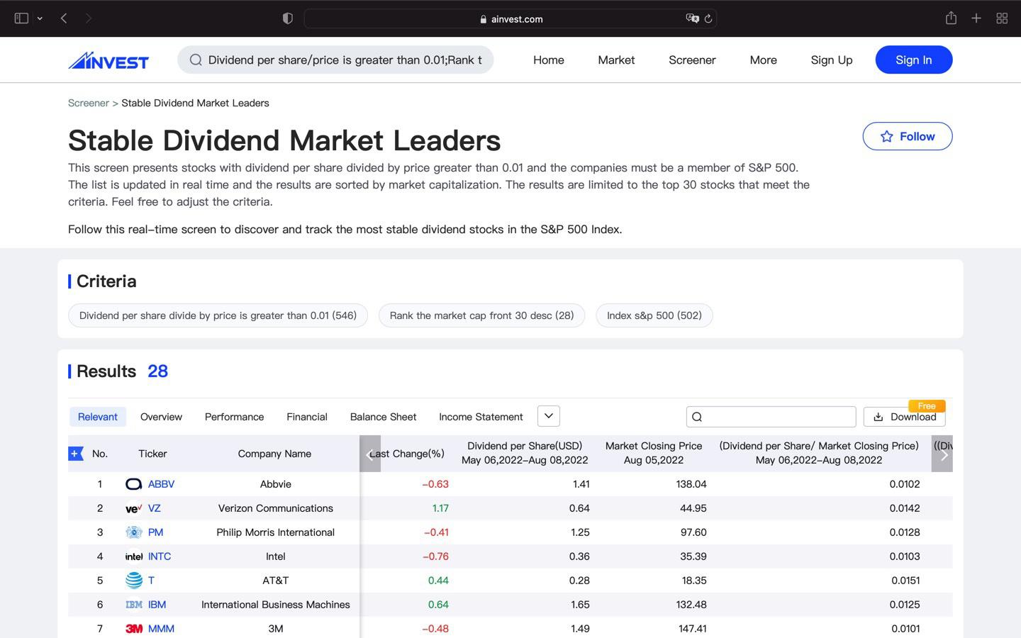Click the Intel logo in row 4
Screen dimensions: 1021x638
coord(133,556)
